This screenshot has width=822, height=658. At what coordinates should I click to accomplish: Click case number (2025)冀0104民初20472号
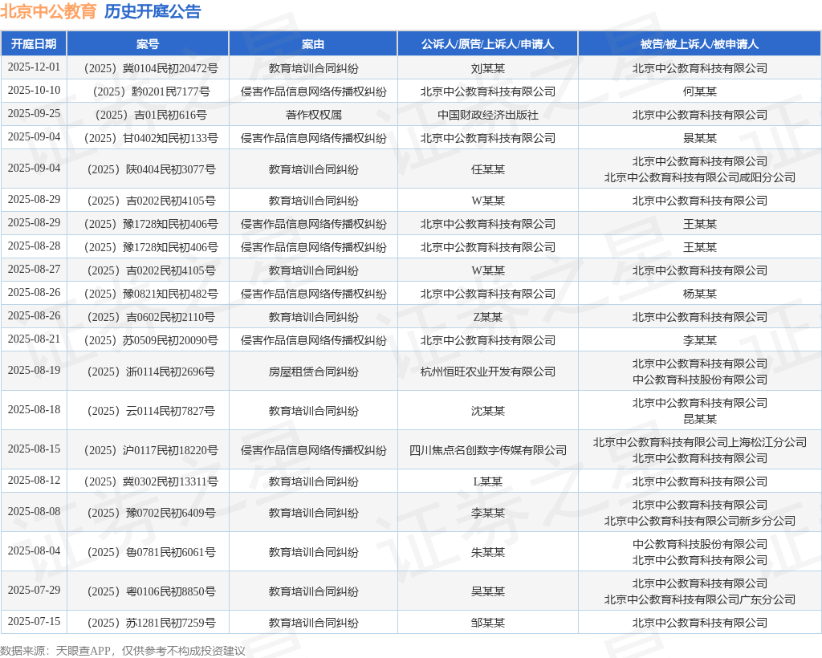point(150,69)
